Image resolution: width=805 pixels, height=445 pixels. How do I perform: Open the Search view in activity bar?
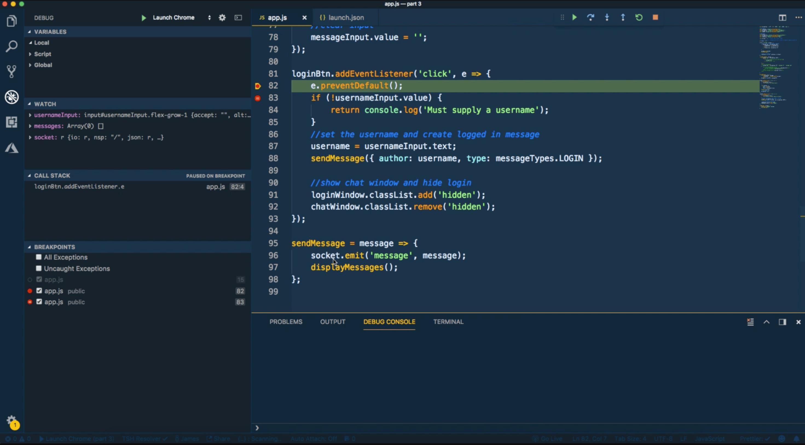point(11,46)
